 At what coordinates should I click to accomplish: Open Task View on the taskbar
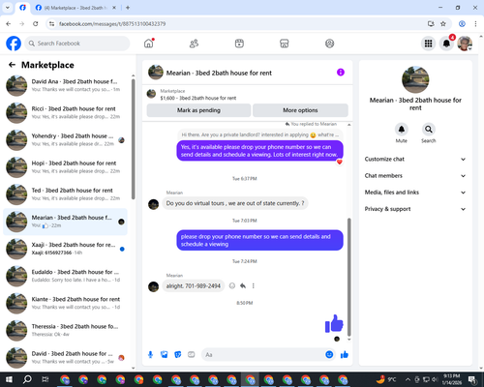45,379
